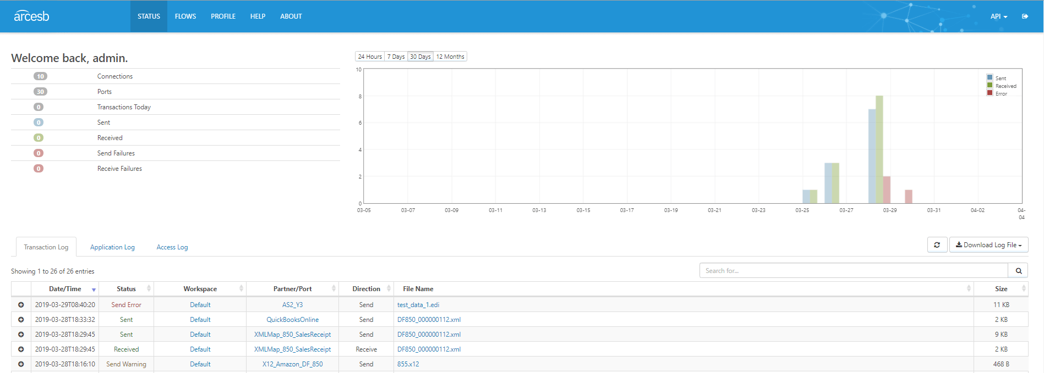This screenshot has width=1044, height=373.
Task: Sort by the Status column
Action: pos(126,289)
